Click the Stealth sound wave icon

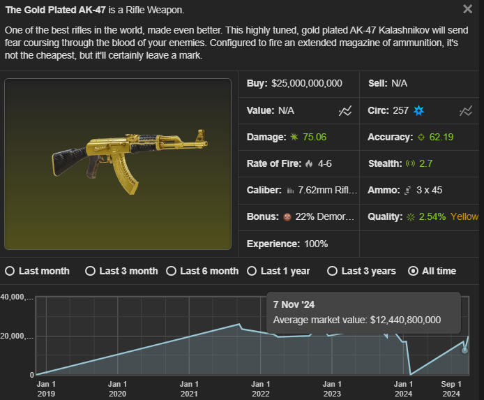tap(410, 163)
